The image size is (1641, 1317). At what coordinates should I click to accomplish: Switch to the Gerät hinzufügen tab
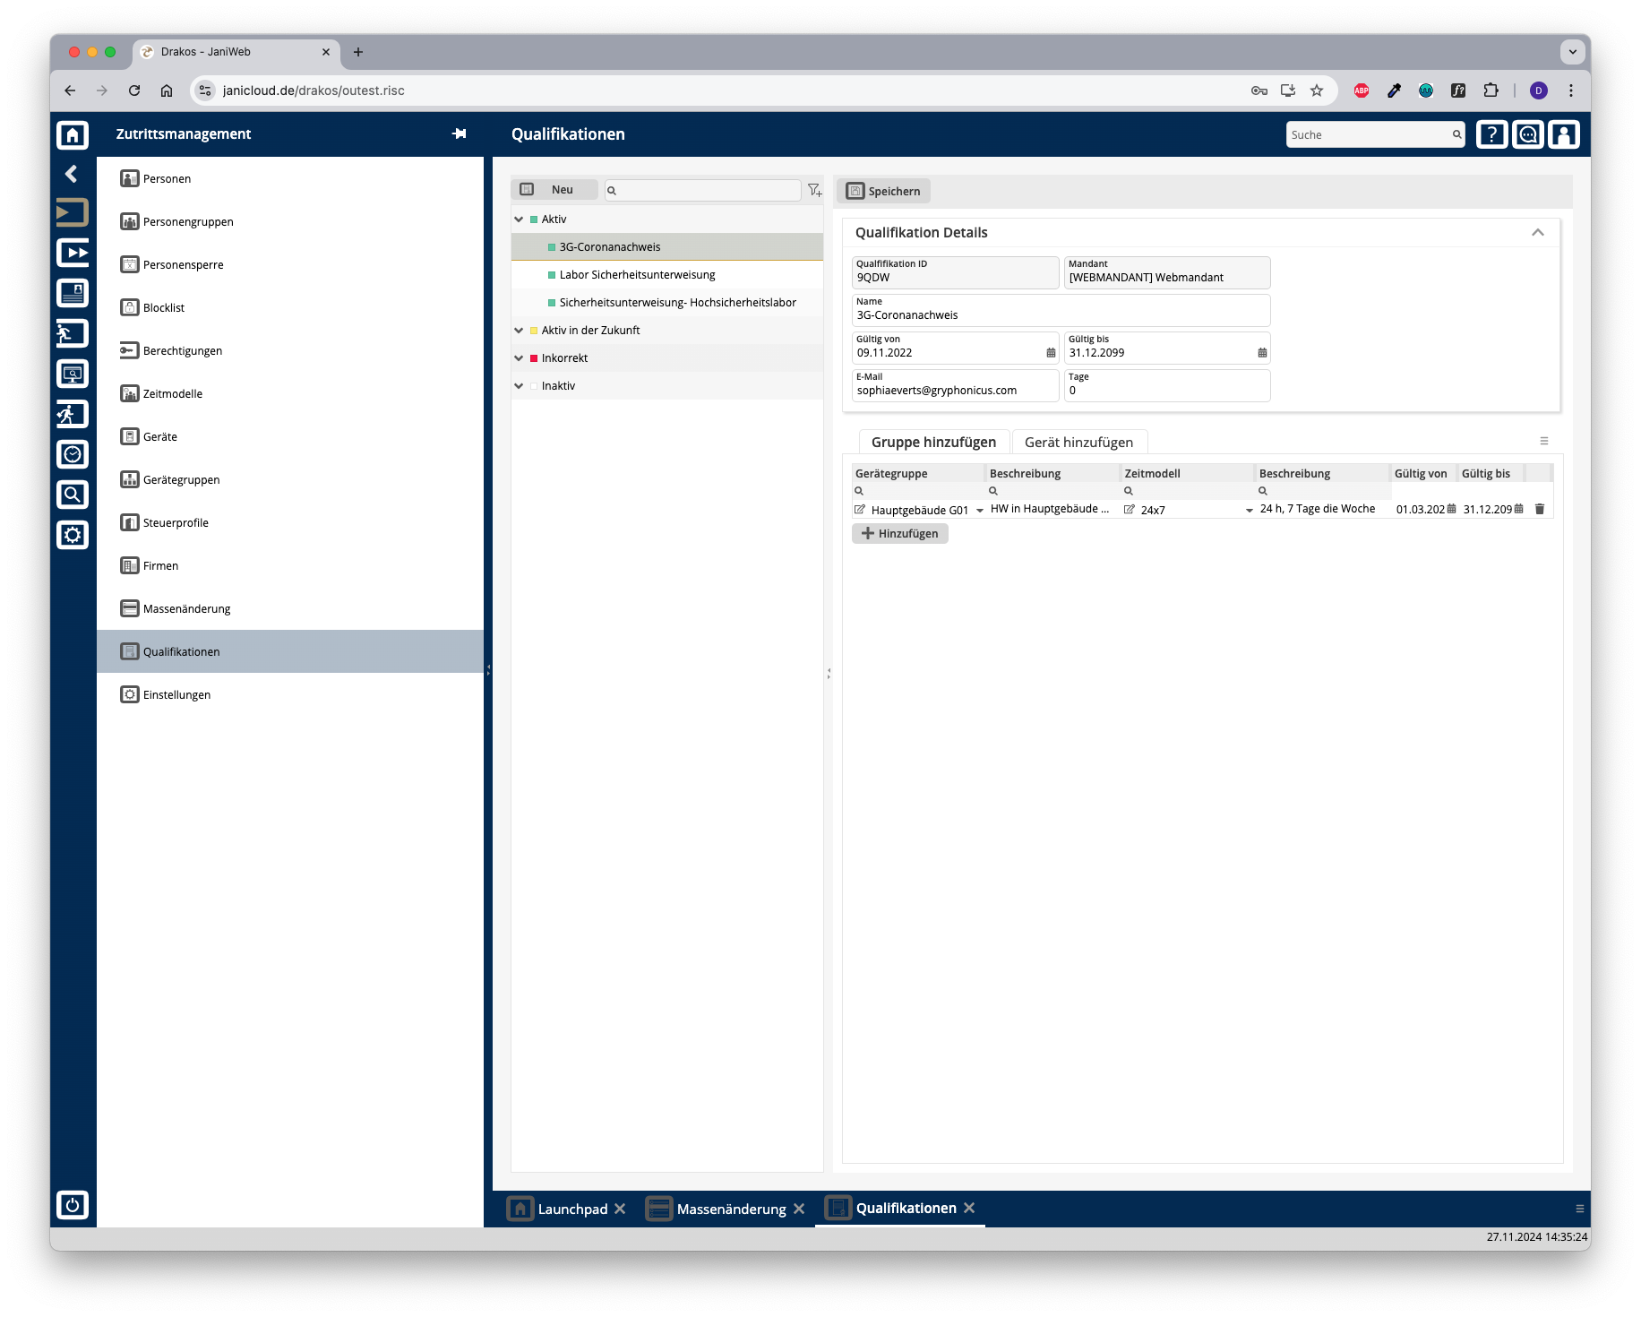(1078, 443)
